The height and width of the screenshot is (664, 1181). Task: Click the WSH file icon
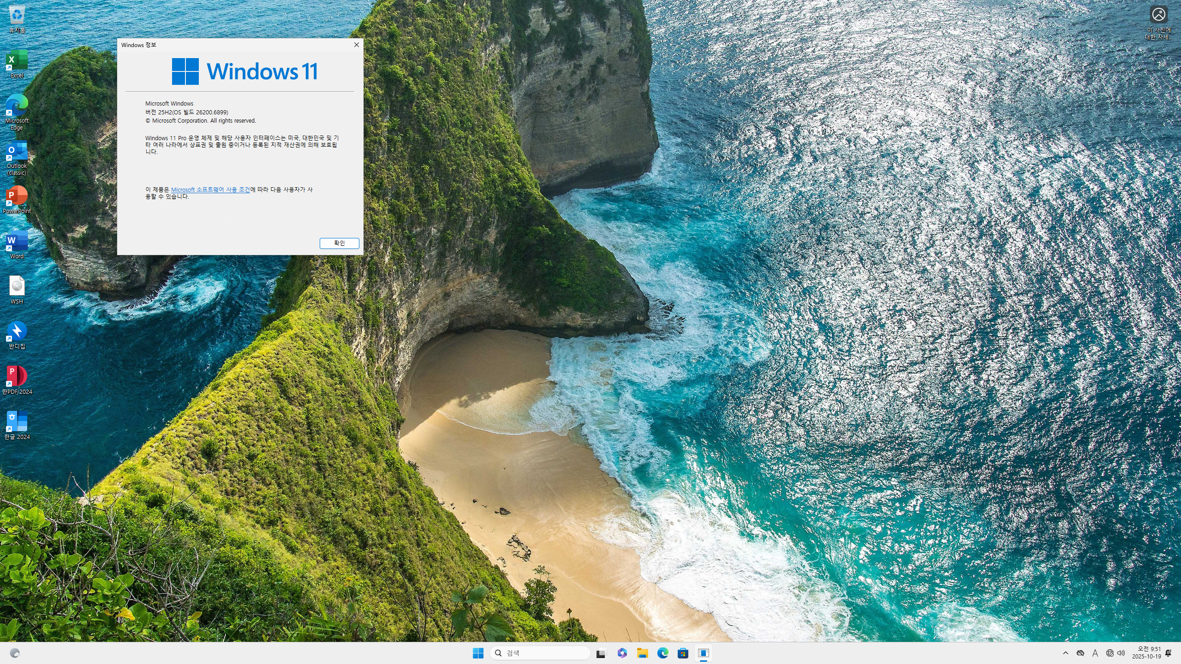17,288
